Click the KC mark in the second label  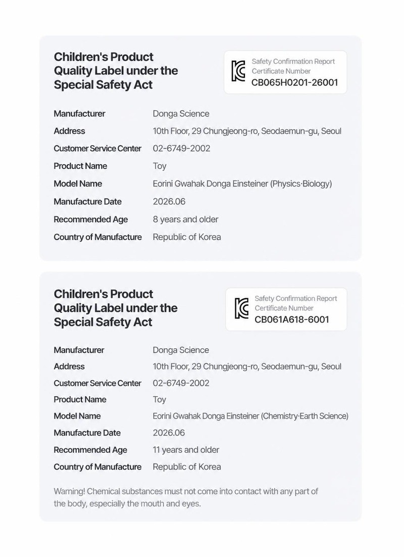241,308
